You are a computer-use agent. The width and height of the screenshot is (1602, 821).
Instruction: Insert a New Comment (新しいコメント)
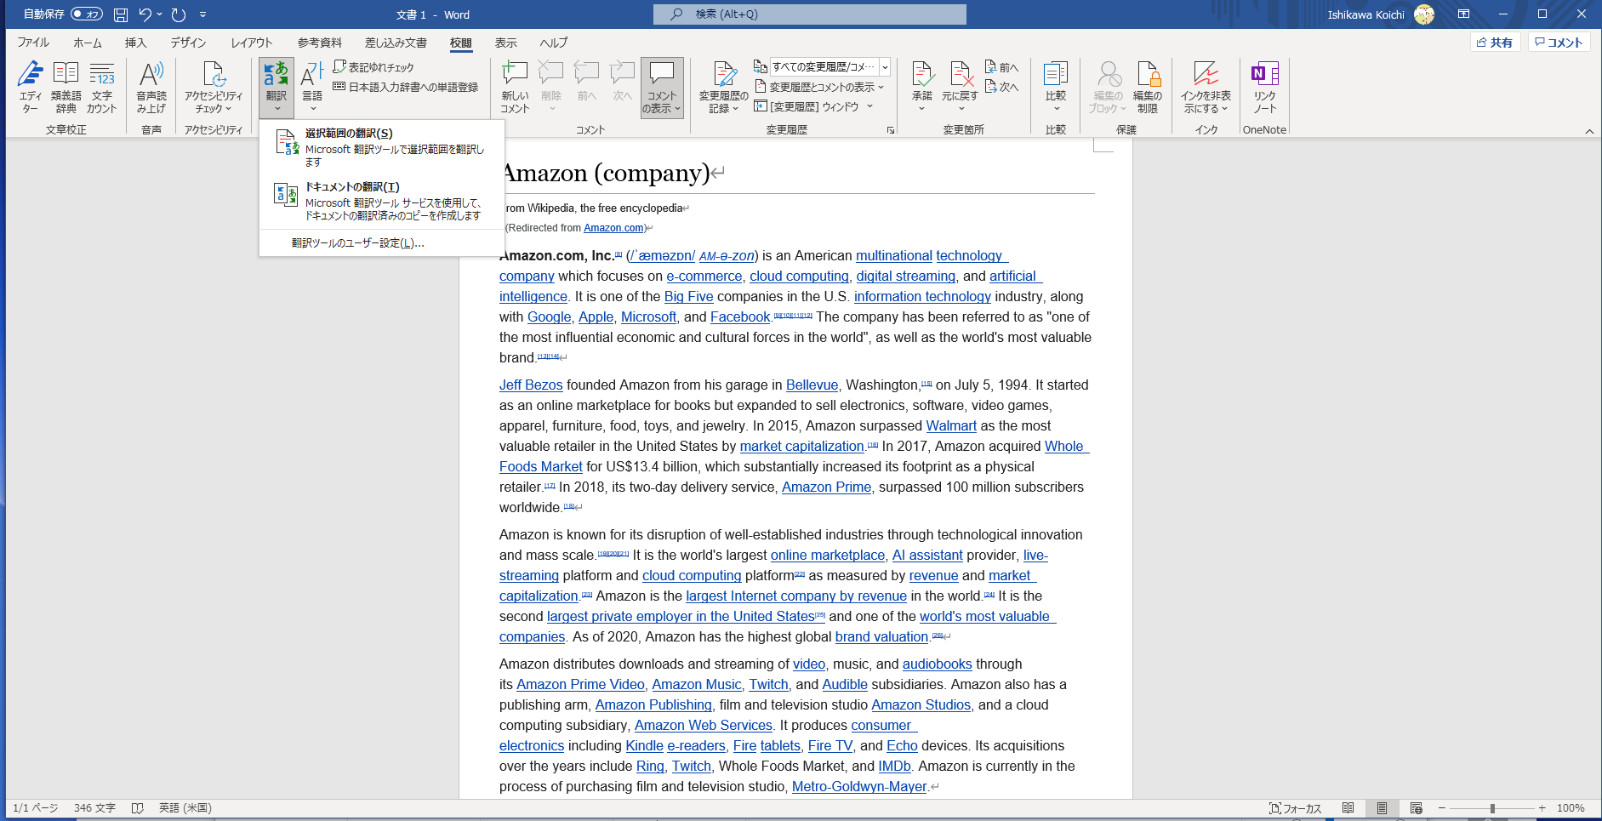tap(515, 87)
